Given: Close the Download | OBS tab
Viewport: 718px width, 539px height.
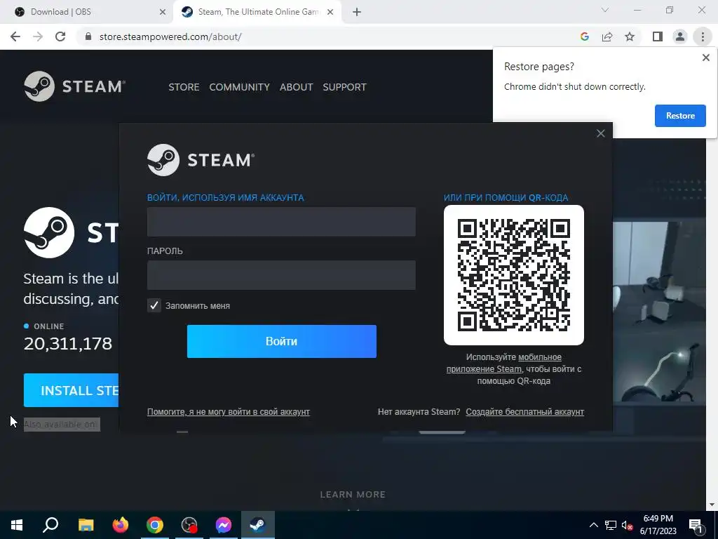Looking at the screenshot, I should [163, 12].
